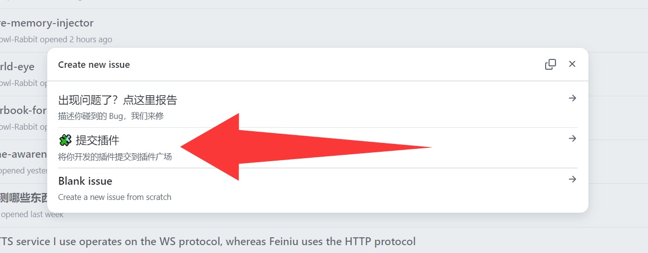Pick the Blank issue option title

point(85,181)
